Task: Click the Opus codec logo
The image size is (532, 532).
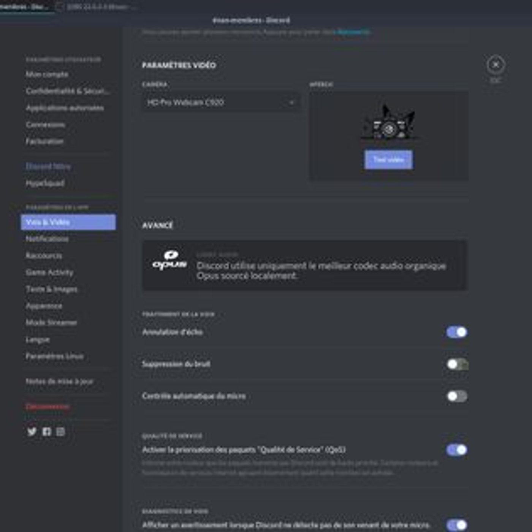Action: tap(169, 260)
